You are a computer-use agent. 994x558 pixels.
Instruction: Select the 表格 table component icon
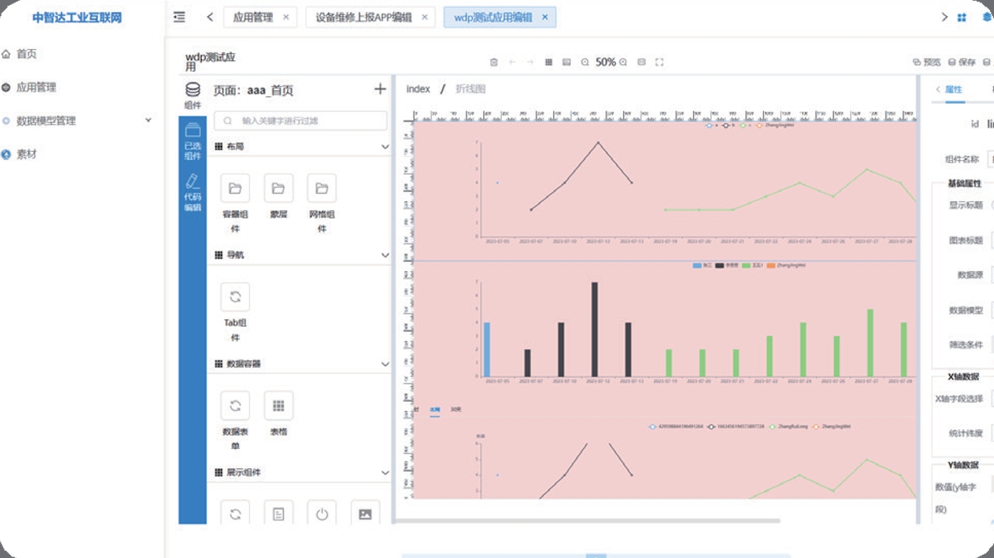coord(278,405)
